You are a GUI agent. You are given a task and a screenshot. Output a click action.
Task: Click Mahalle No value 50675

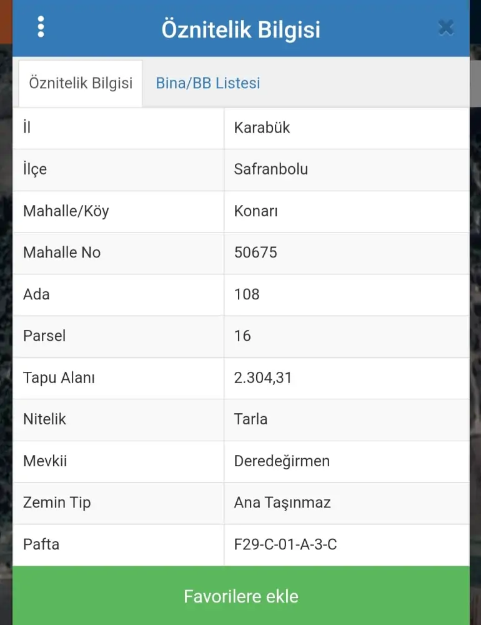coord(255,252)
